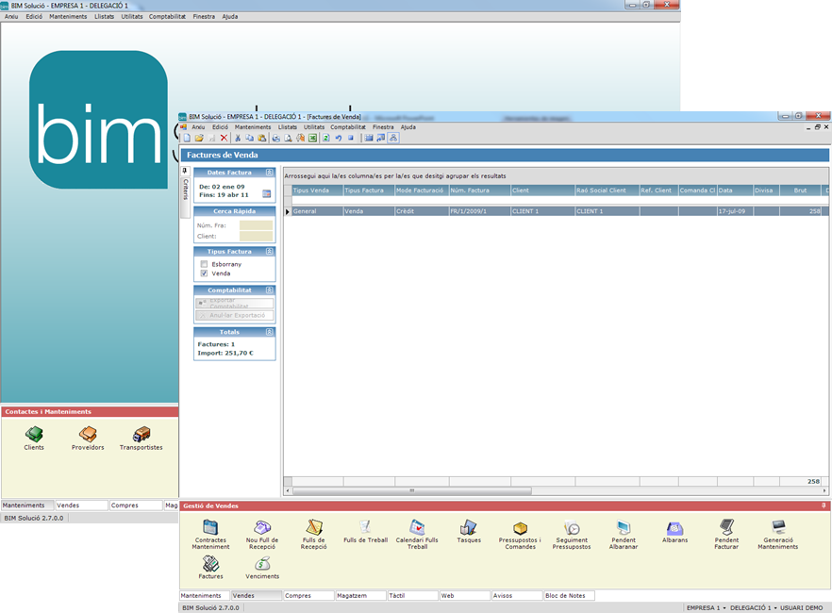Sort by Data column header
This screenshot has width=832, height=613.
[x=736, y=191]
